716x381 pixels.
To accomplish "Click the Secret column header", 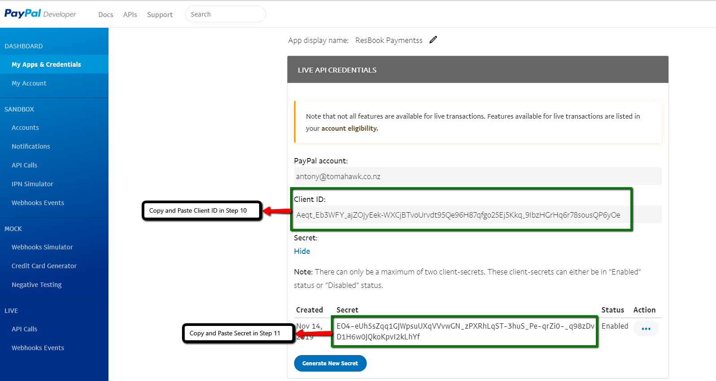I will (347, 310).
